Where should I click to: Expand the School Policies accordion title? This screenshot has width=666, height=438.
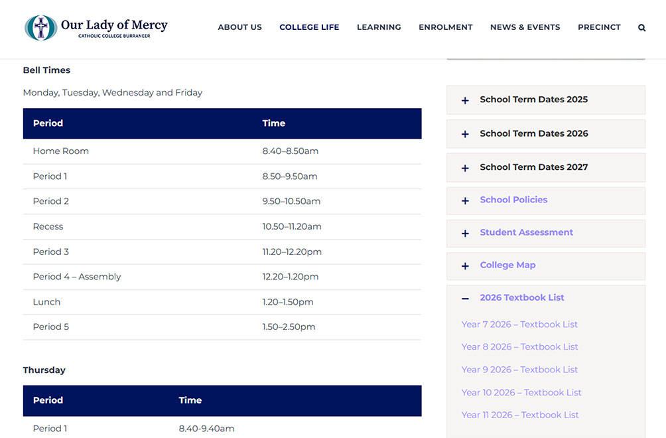click(513, 200)
